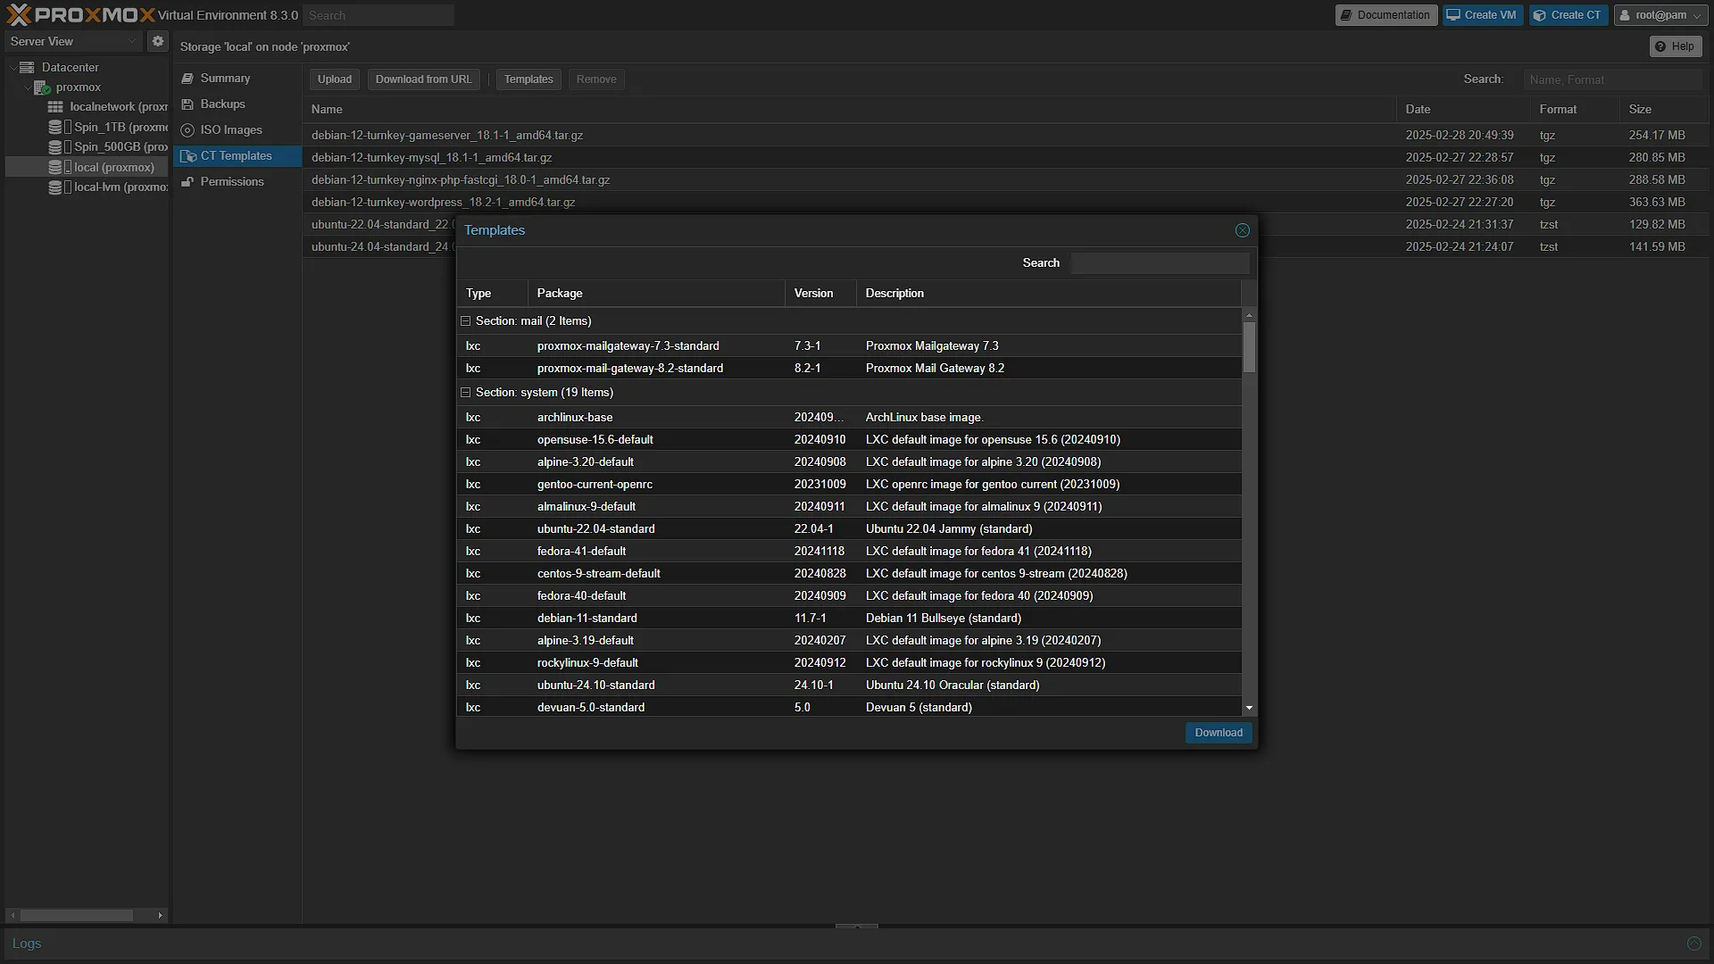Click the top Proxmox search field
The image size is (1714, 964).
379,15
